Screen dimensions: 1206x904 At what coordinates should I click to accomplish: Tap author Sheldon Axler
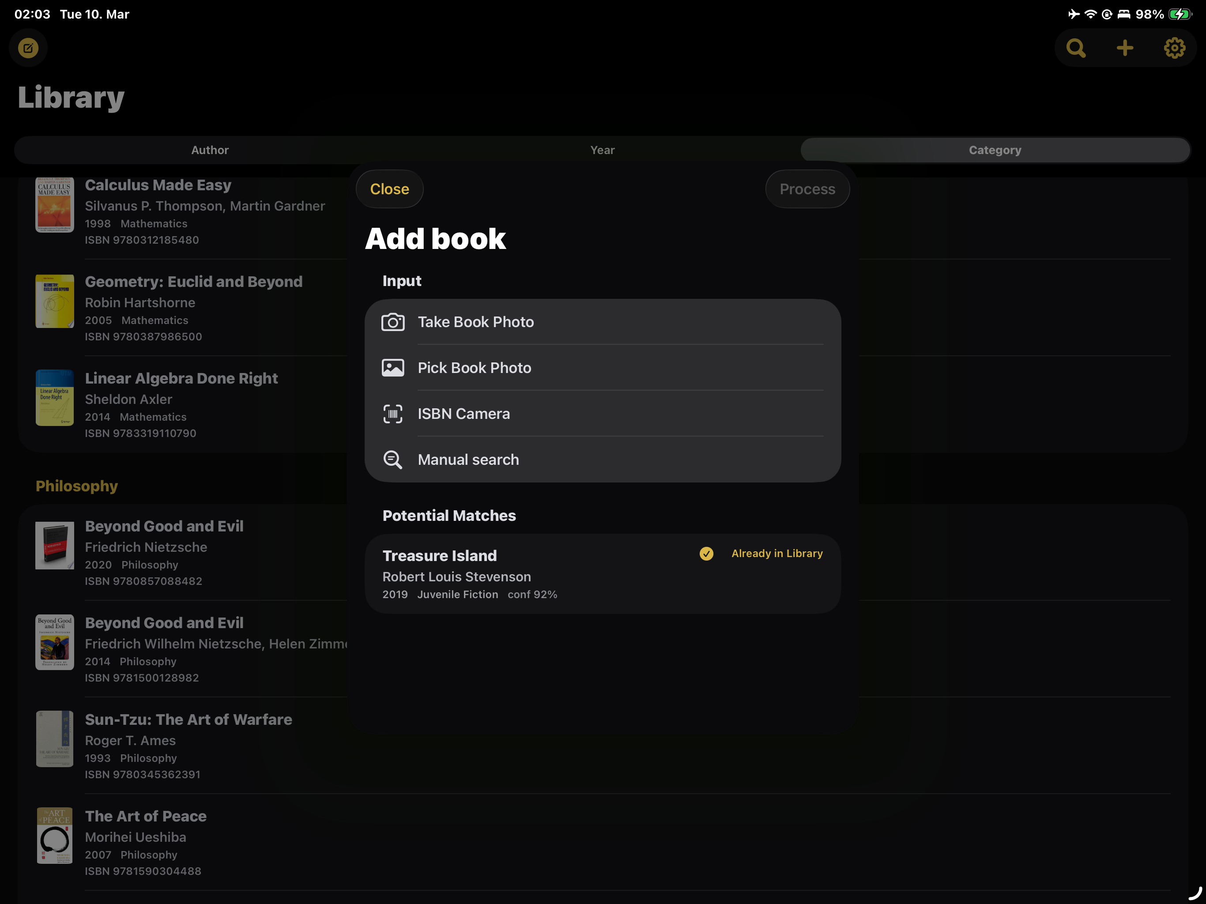point(128,399)
